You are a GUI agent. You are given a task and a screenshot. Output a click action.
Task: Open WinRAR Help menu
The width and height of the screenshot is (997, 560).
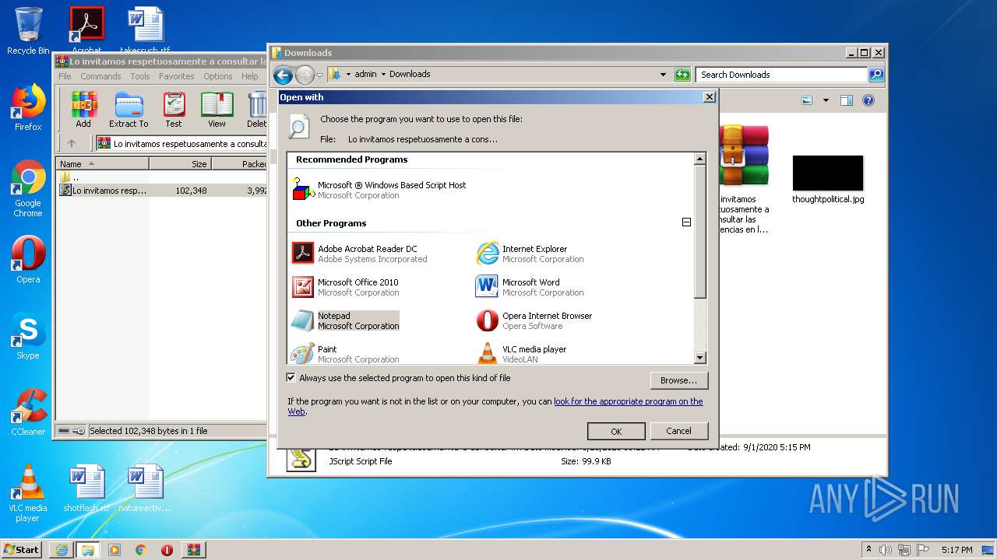(x=249, y=76)
